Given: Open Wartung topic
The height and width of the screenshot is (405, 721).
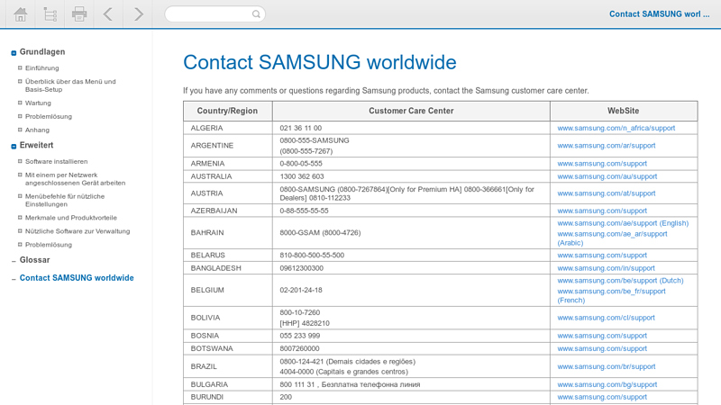Looking at the screenshot, I should coord(38,103).
